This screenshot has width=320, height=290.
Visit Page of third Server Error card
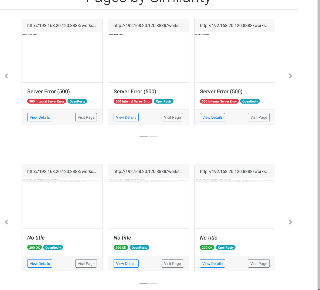tap(259, 117)
